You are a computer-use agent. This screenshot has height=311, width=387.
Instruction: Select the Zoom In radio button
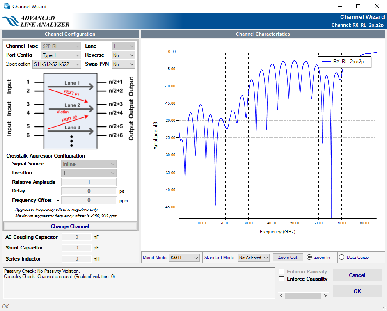(310, 257)
